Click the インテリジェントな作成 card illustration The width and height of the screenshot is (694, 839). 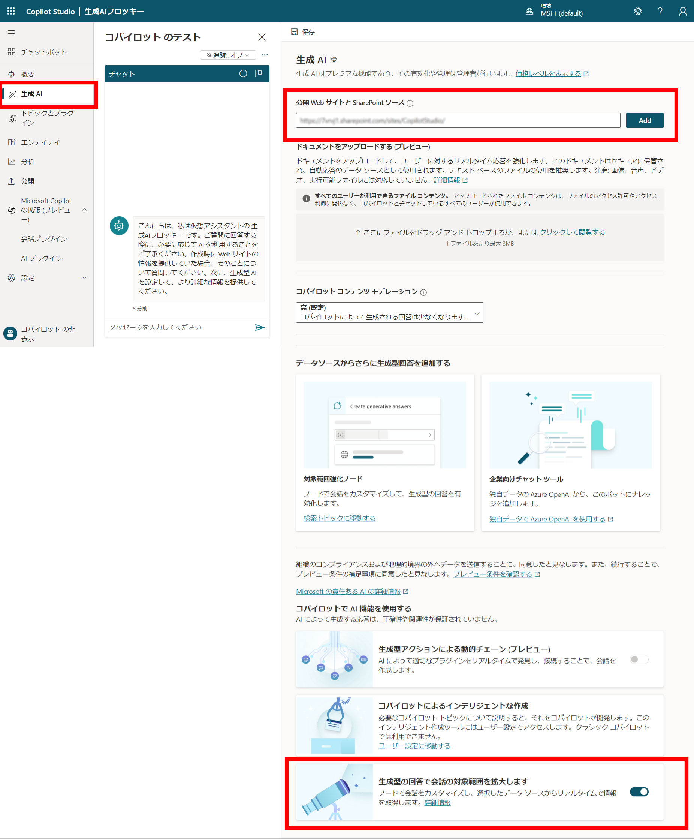(x=335, y=725)
